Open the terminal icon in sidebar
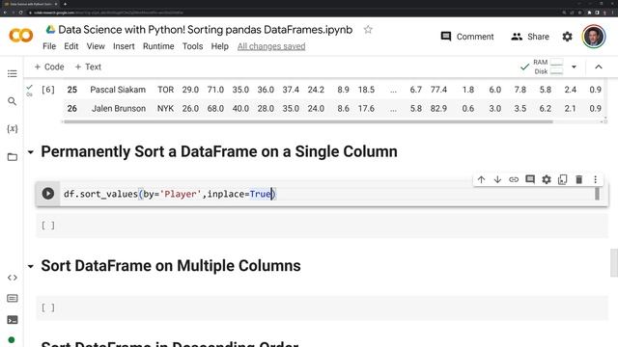Image resolution: width=618 pixels, height=347 pixels. pos(13,320)
